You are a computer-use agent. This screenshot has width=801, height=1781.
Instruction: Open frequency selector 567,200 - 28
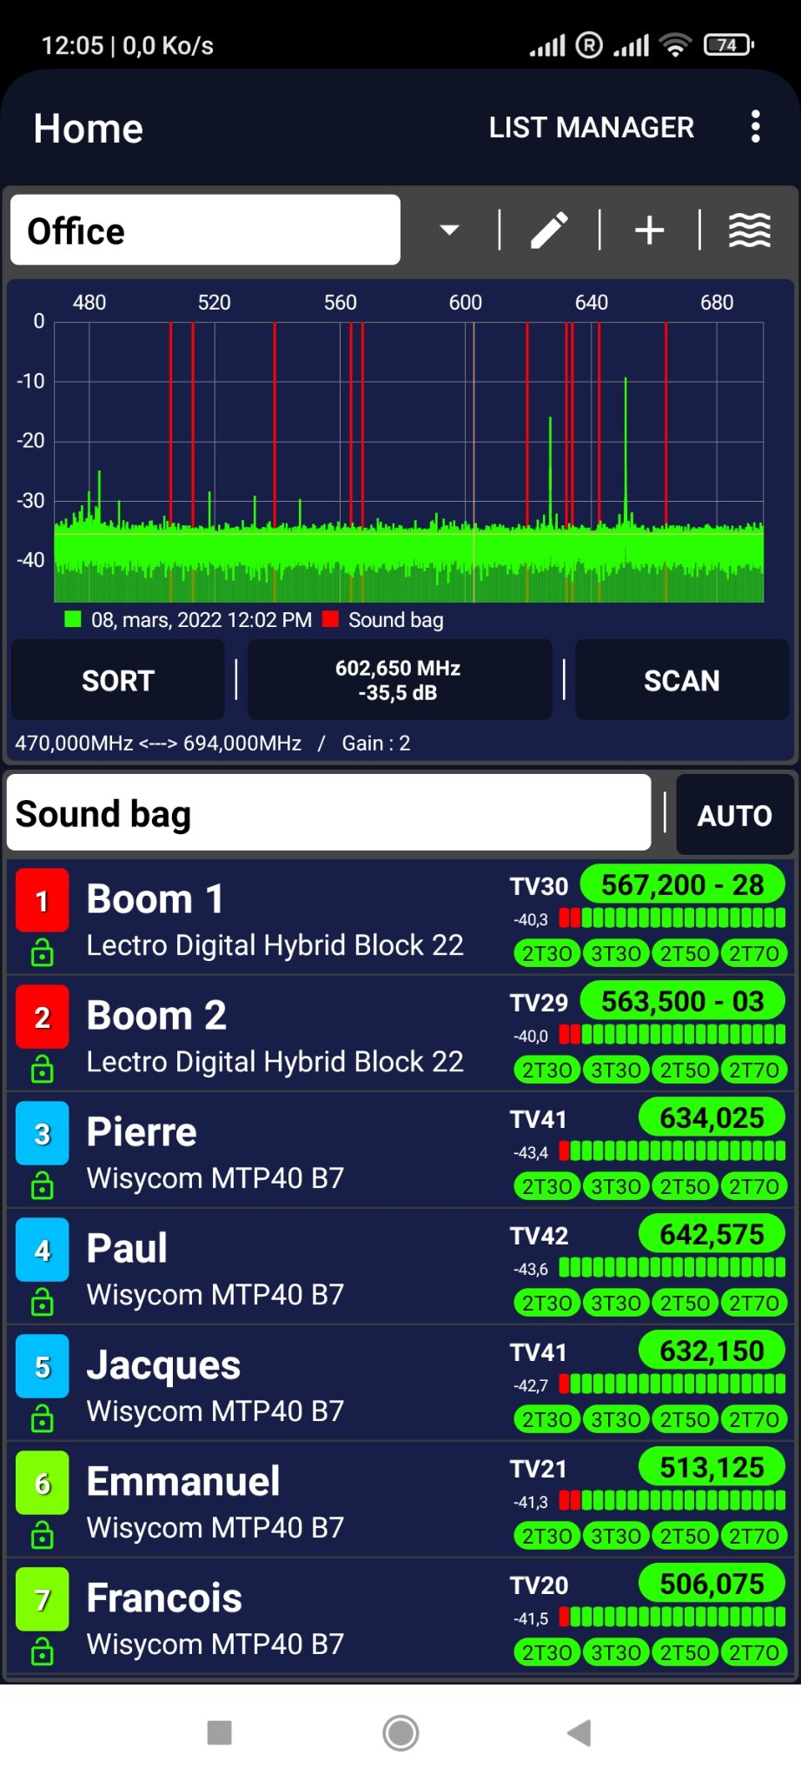coord(682,885)
